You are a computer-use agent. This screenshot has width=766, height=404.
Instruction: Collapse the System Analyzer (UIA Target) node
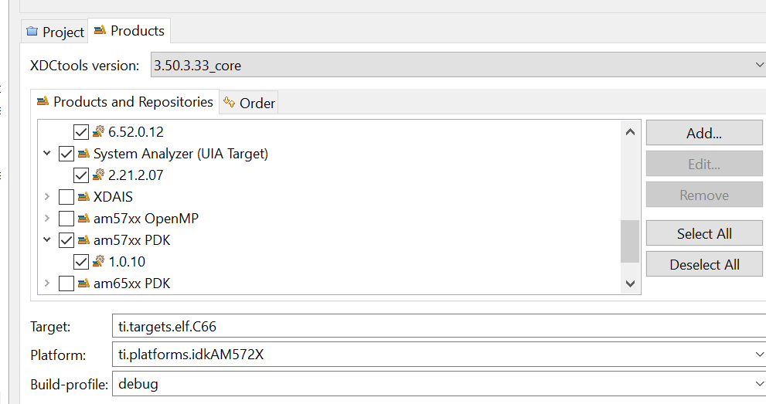tap(47, 154)
